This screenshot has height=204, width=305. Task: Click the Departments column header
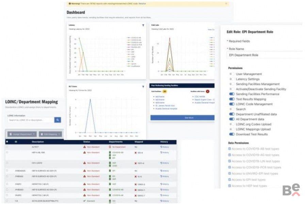(x=116, y=142)
